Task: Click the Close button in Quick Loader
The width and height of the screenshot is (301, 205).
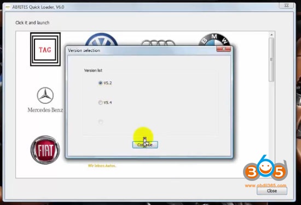Action: tap(272, 191)
